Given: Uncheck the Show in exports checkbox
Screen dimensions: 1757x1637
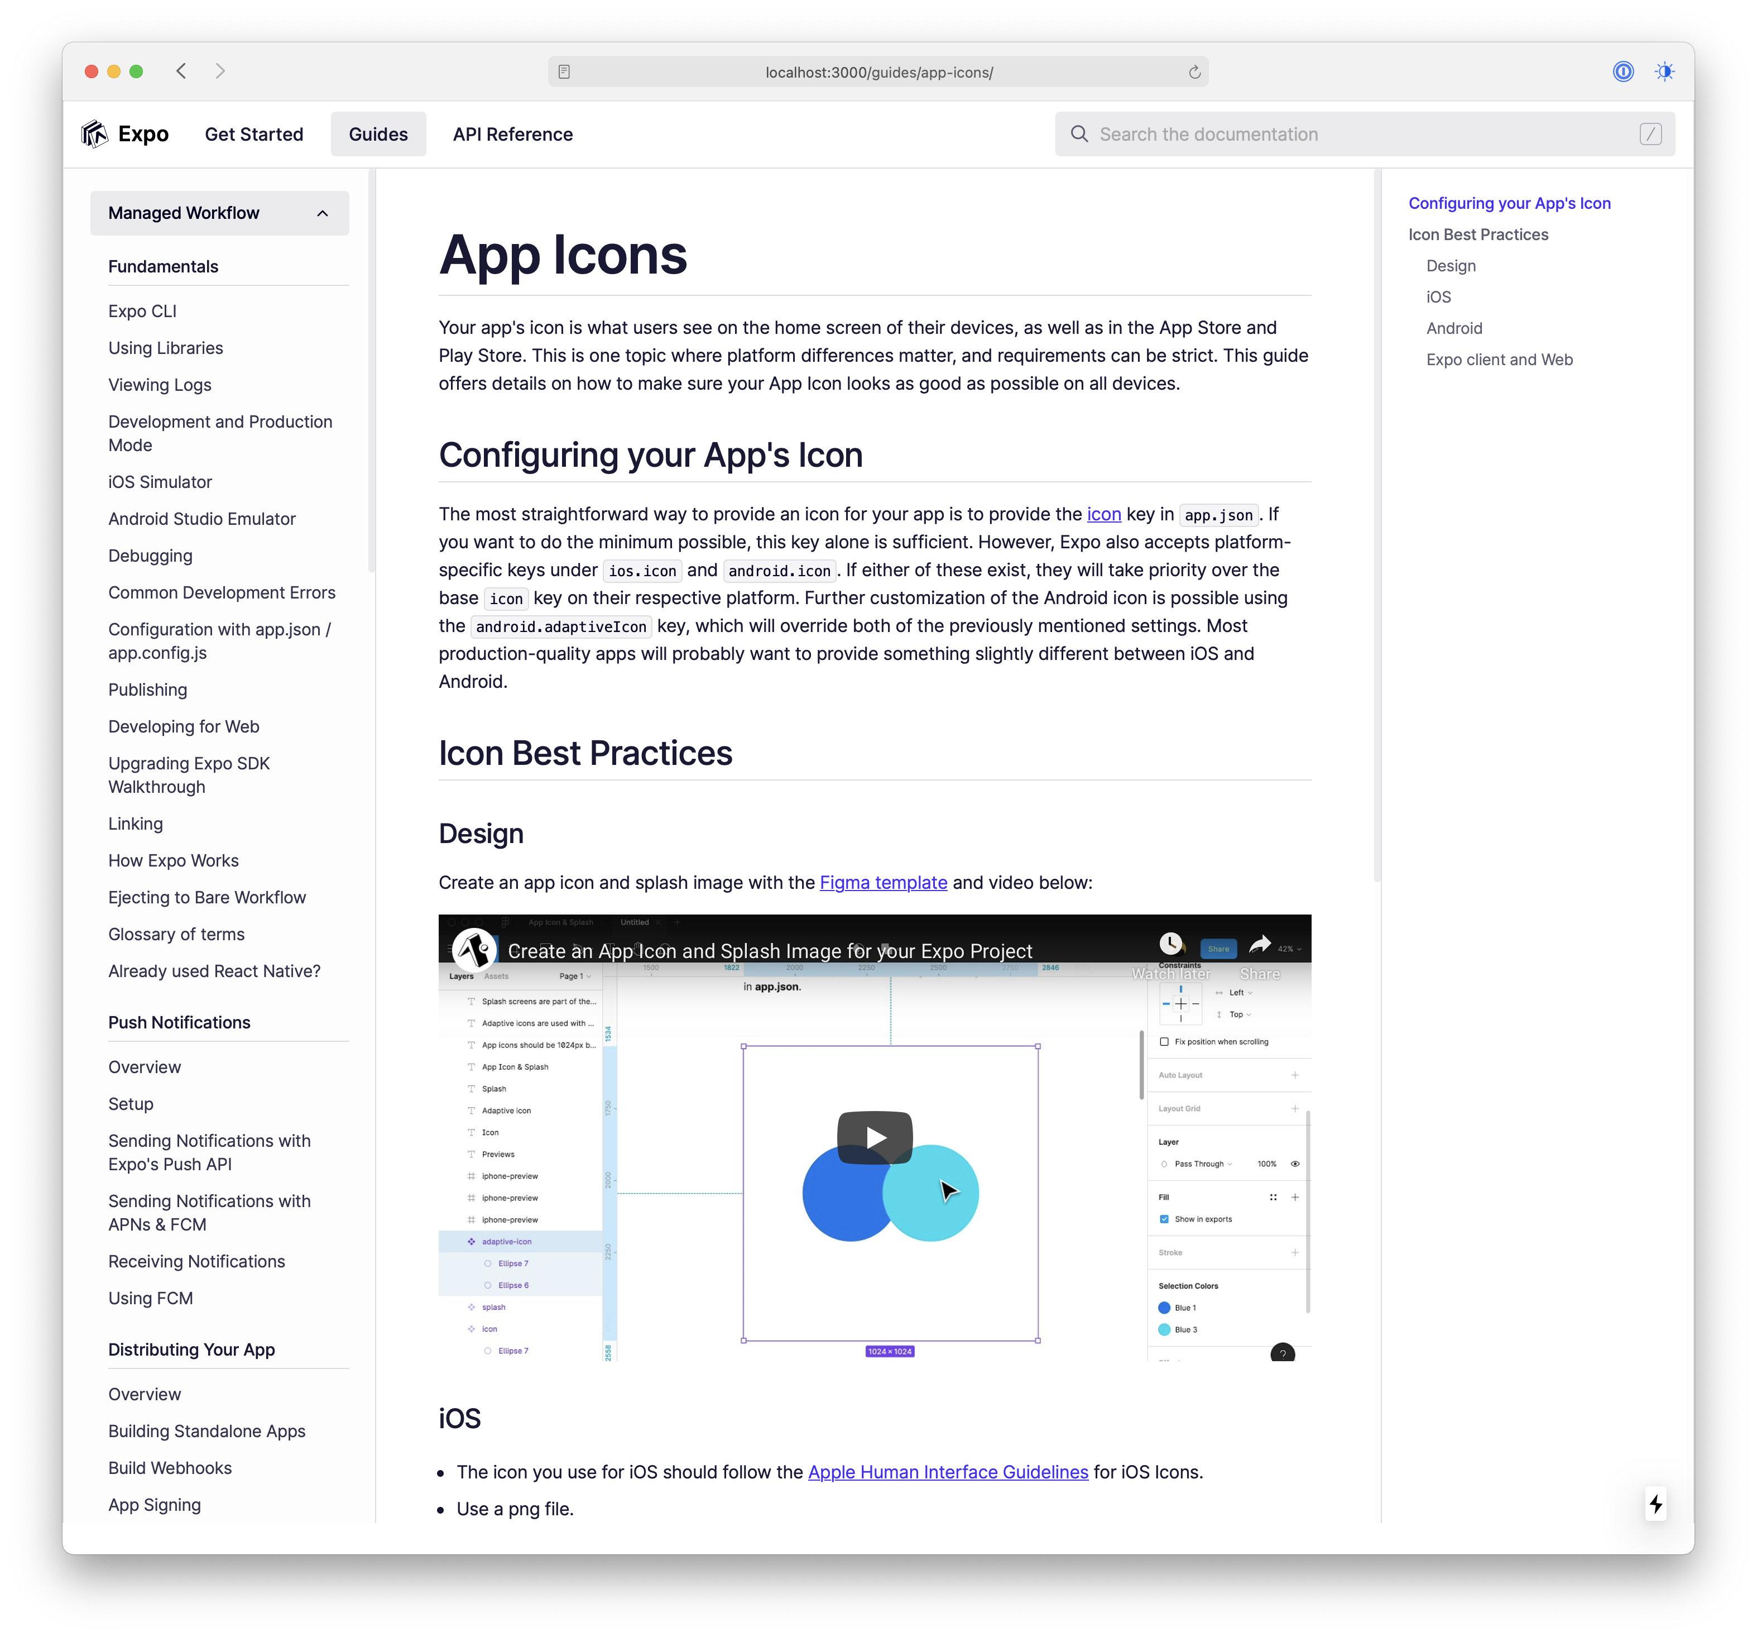Looking at the screenshot, I should coord(1165,1219).
